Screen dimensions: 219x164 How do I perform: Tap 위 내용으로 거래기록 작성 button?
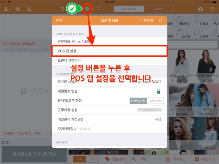click(x=34, y=154)
